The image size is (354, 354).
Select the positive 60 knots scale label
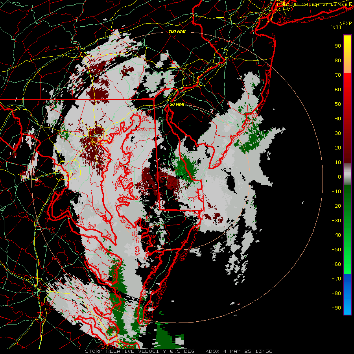pyautogui.click(x=338, y=89)
